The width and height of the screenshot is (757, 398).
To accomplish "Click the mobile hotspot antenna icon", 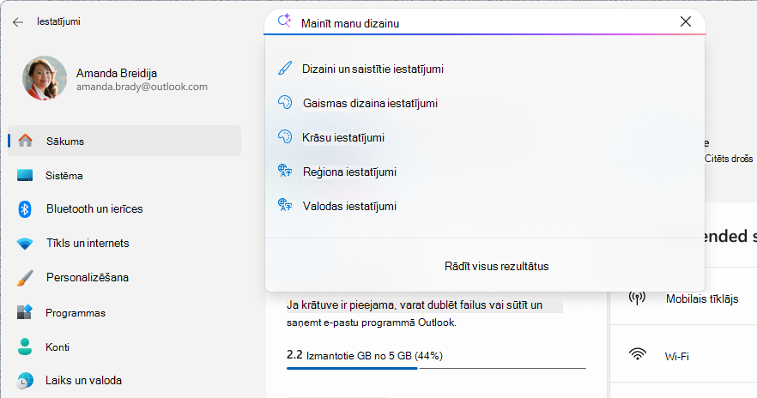I will pyautogui.click(x=637, y=298).
